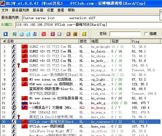Image resolution: width=162 pixels, height=136 pixels.
Task: Sort by the 游戏 column header
Action: point(84,41)
